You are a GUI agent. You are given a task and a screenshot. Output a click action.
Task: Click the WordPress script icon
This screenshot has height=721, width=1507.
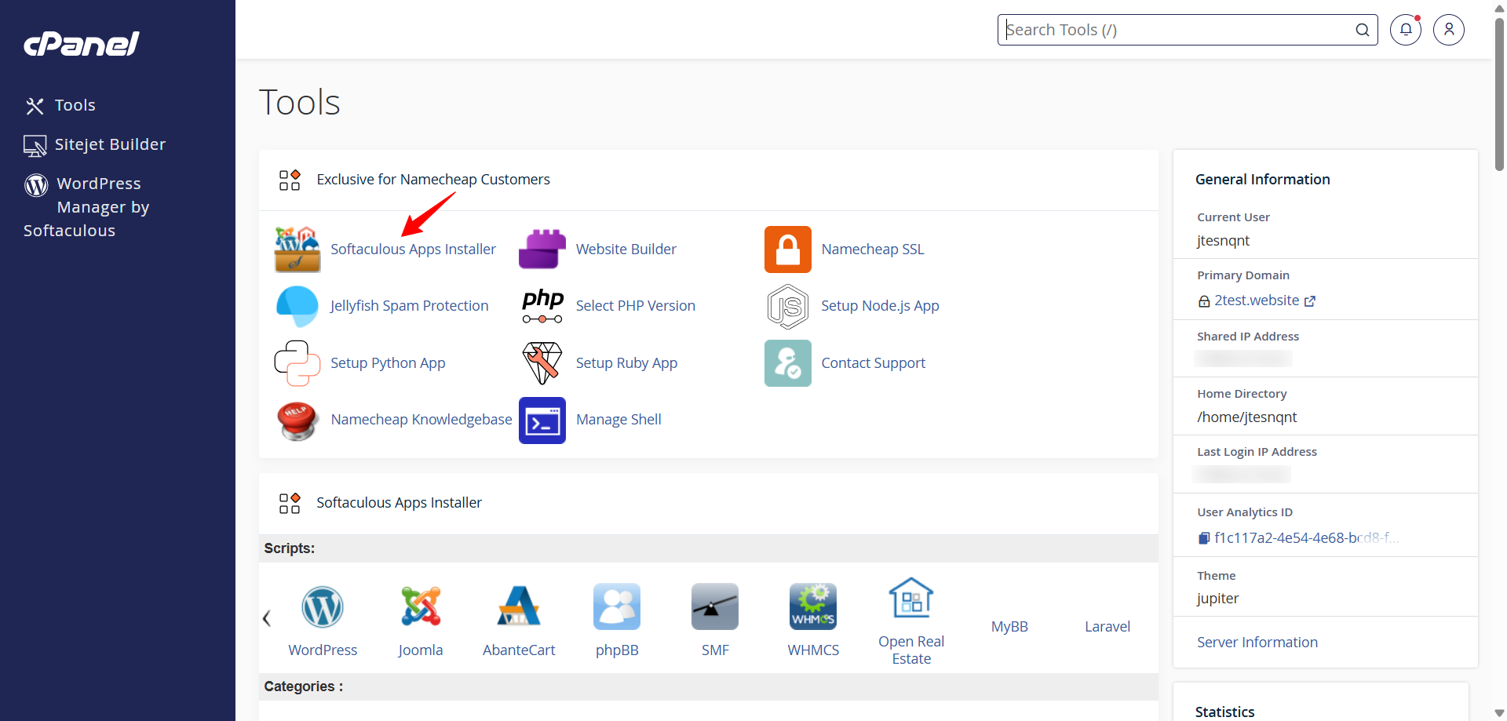(323, 606)
